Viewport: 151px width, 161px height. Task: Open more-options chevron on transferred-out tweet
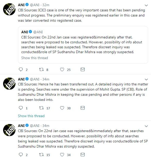click(146, 79)
